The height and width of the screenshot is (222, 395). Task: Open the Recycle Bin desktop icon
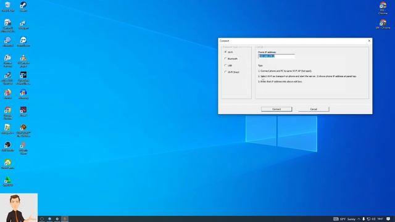[x=8, y=7]
